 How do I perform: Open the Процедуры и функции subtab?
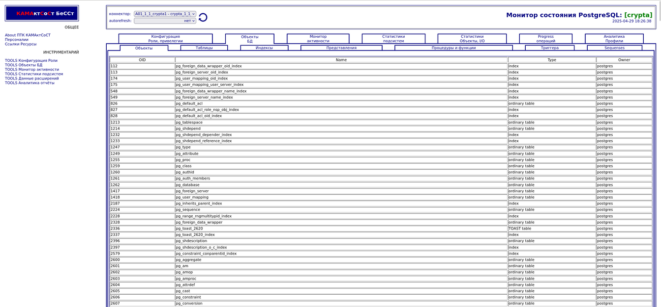click(453, 48)
